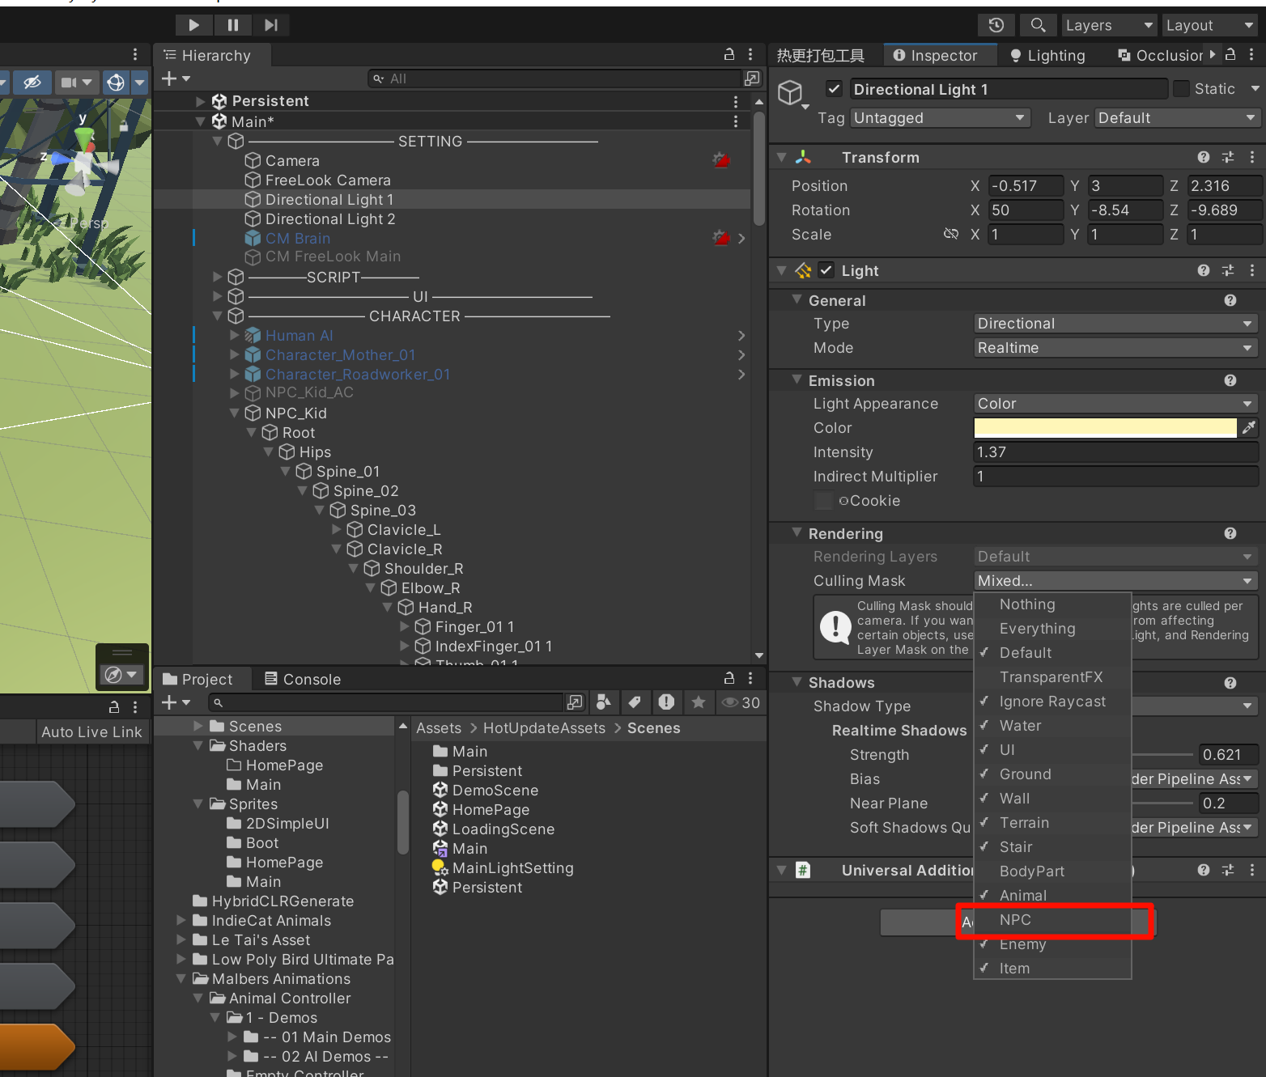The height and width of the screenshot is (1077, 1266).
Task: Toggle NPC layer in Culling Mask list
Action: coord(1052,920)
